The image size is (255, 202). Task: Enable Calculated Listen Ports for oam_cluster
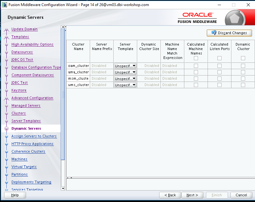[220, 66]
